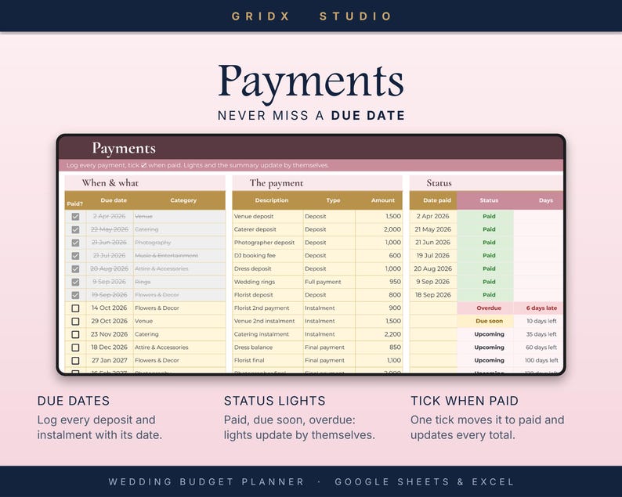The width and height of the screenshot is (622, 497).
Task: Click the 'When & what' section heading
Action: coord(110,182)
